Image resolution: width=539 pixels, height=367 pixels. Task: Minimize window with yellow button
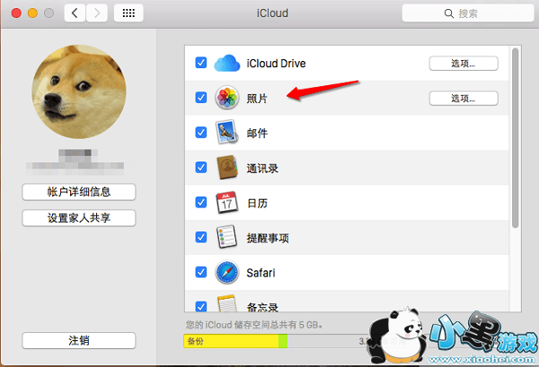32,13
